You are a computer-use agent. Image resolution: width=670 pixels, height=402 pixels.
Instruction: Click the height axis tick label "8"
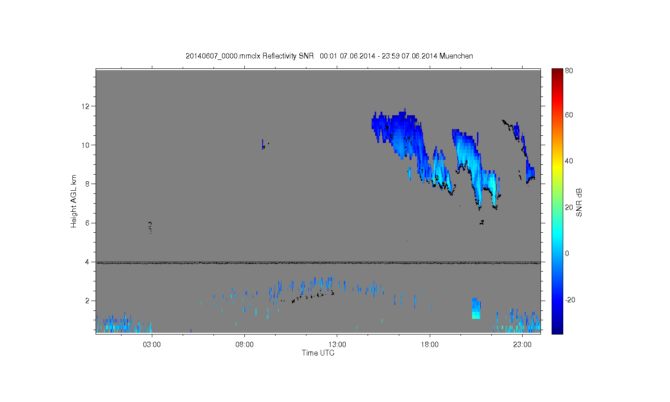88,184
